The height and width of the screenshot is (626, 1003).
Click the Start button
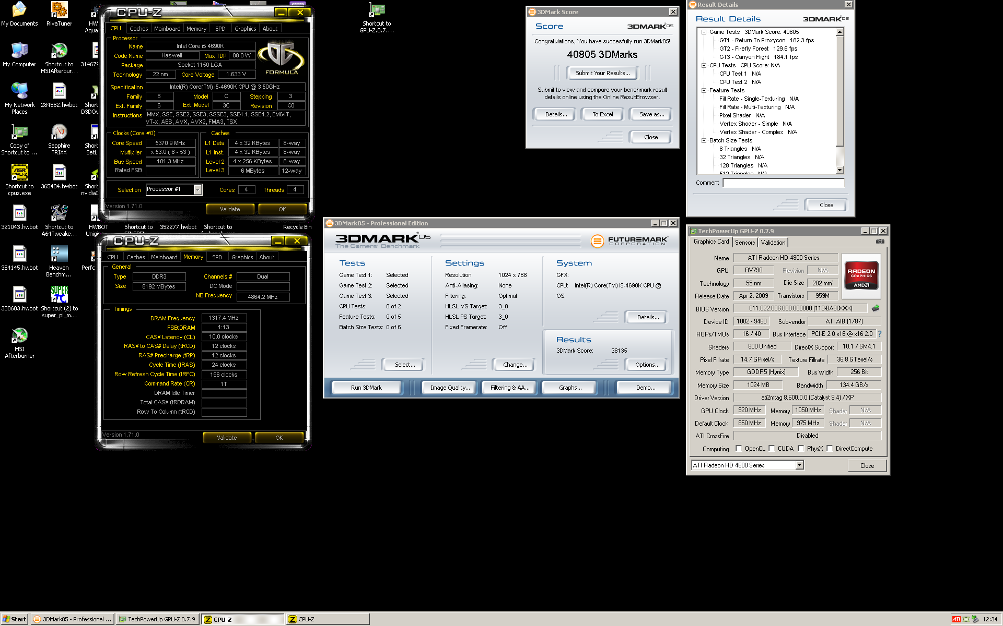(x=14, y=619)
